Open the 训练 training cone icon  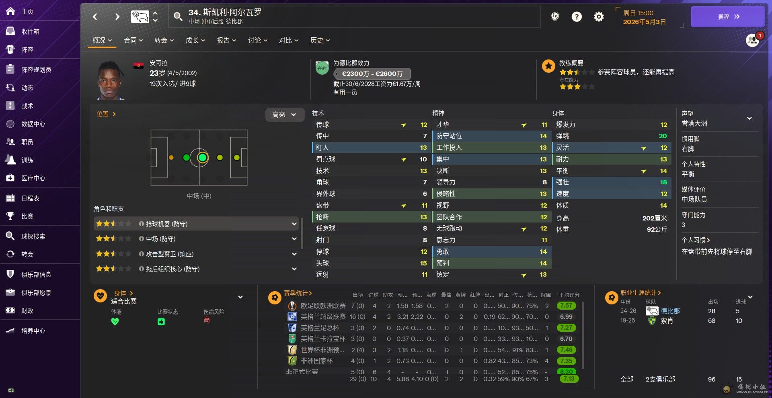(x=10, y=160)
